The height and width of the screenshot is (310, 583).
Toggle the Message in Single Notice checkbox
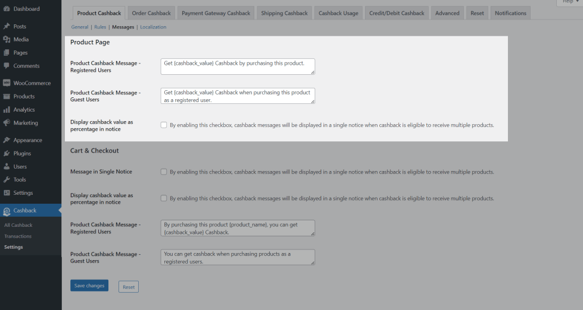click(x=164, y=172)
